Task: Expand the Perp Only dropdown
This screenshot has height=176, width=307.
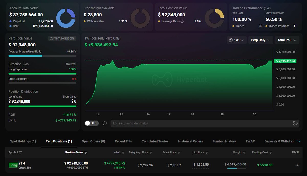Action: pos(260,40)
